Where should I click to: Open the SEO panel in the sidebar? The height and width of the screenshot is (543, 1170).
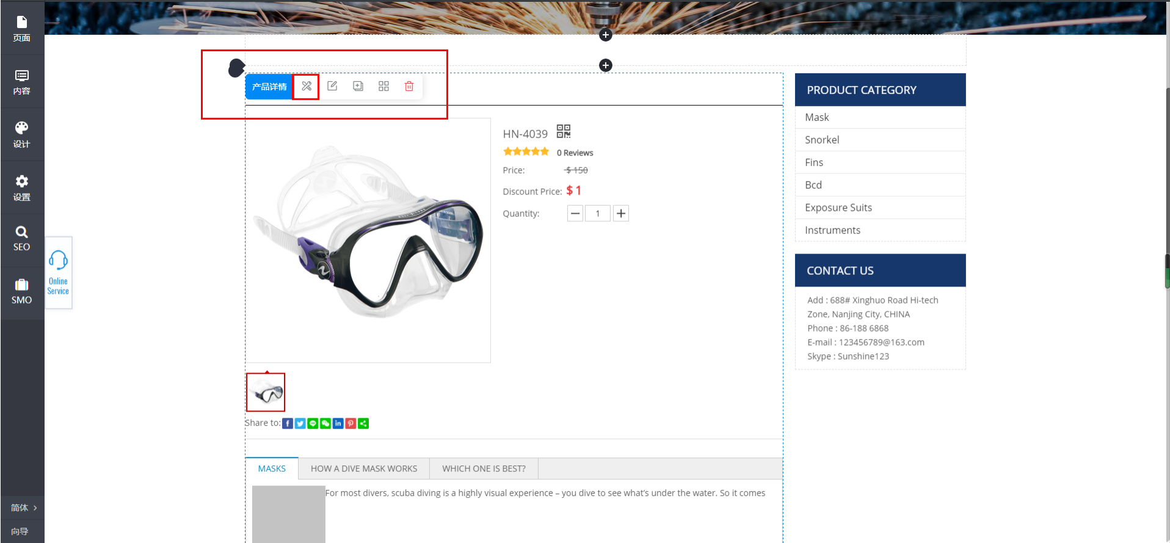pos(22,239)
